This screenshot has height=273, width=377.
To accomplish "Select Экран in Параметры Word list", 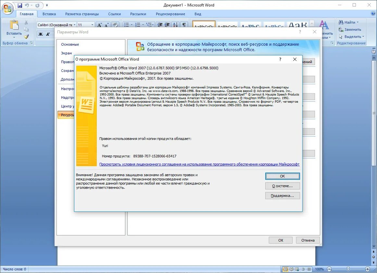I will (x=66, y=53).
